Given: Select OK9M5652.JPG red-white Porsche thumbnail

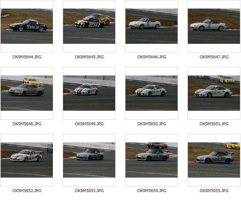Looking at the screenshot, I should pyautogui.click(x=27, y=160).
